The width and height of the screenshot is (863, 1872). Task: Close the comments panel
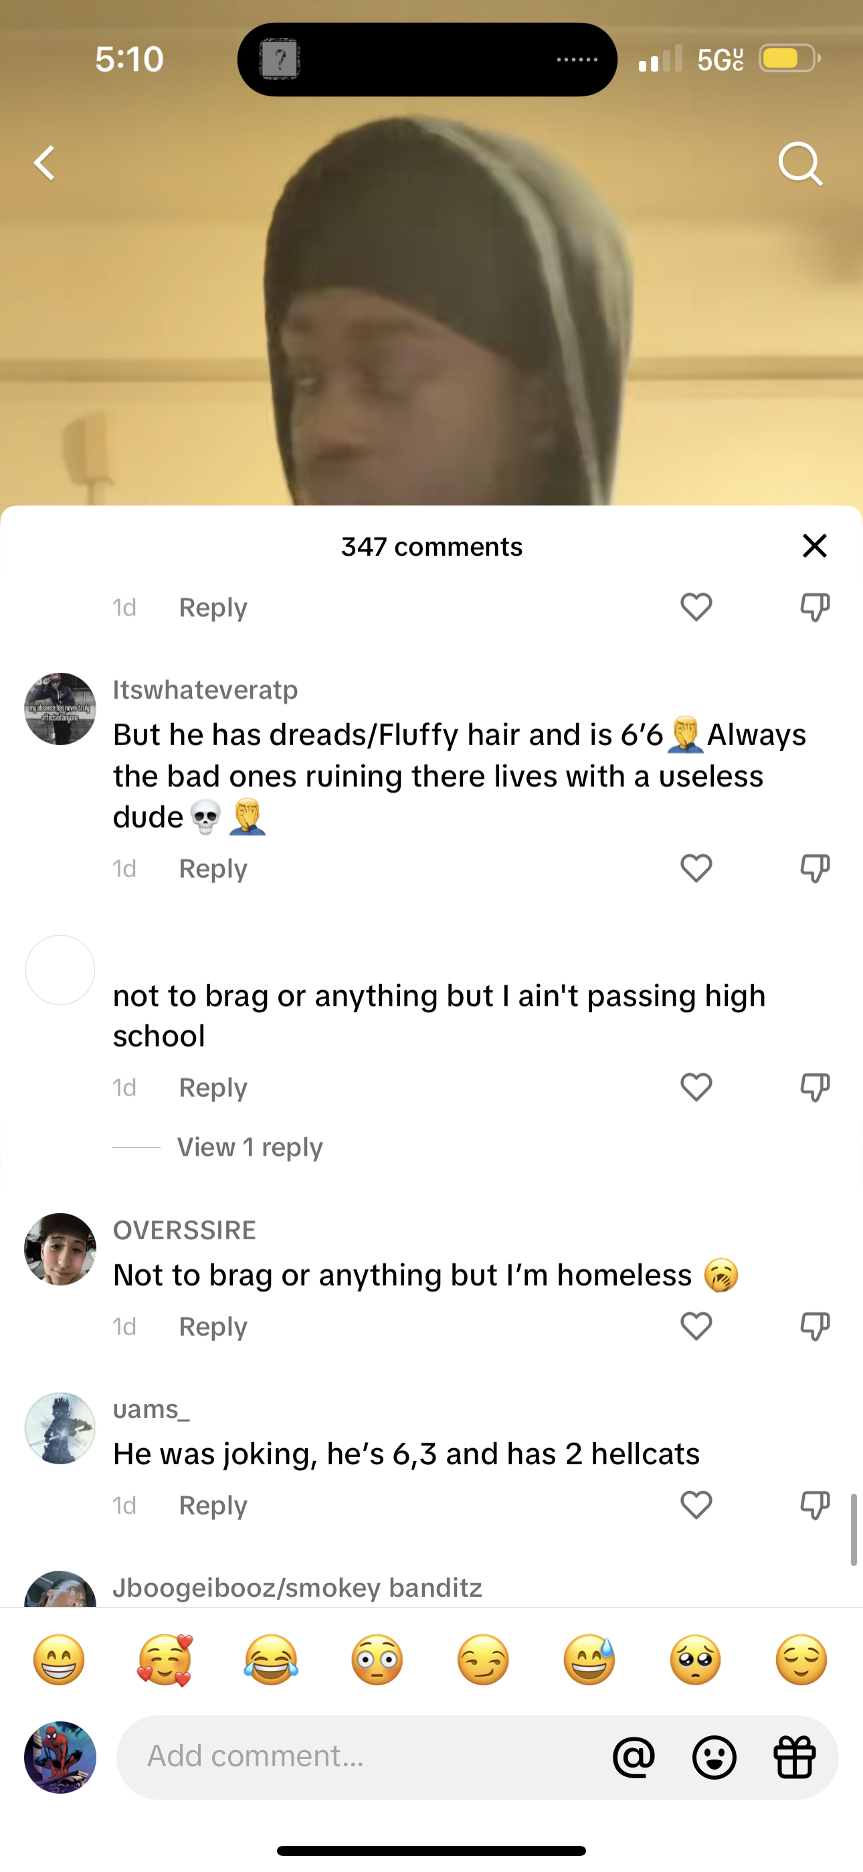point(814,546)
